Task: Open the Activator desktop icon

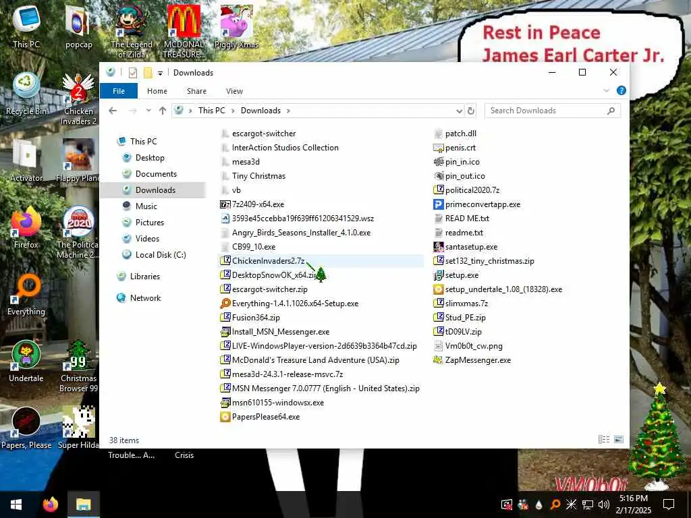Action: 26,161
